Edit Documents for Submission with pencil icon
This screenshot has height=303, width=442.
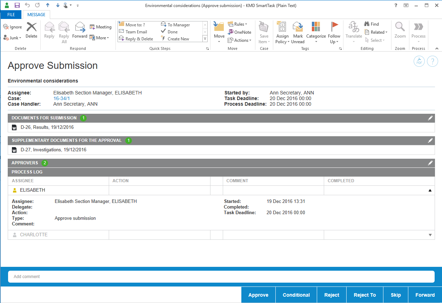(x=430, y=118)
